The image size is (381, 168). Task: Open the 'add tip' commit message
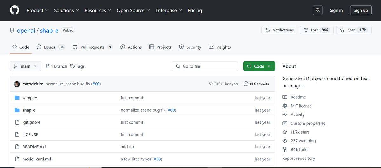point(127,147)
